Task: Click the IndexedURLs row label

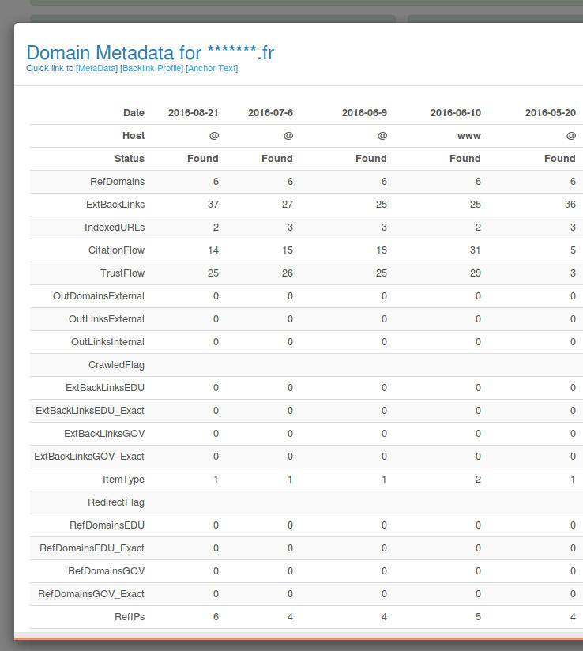Action: [x=115, y=227]
